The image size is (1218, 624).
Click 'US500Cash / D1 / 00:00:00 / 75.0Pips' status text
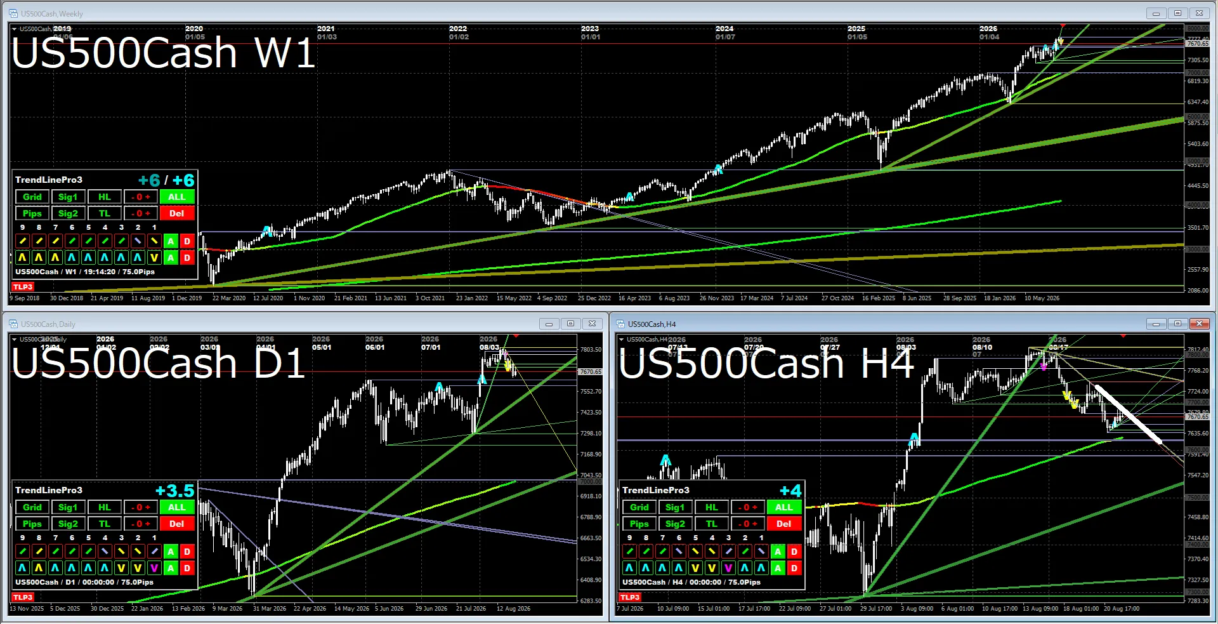pyautogui.click(x=84, y=582)
